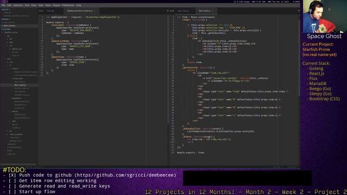
Task: Open ListViewActionCreators.js in the actions folder
Action: [25, 75]
